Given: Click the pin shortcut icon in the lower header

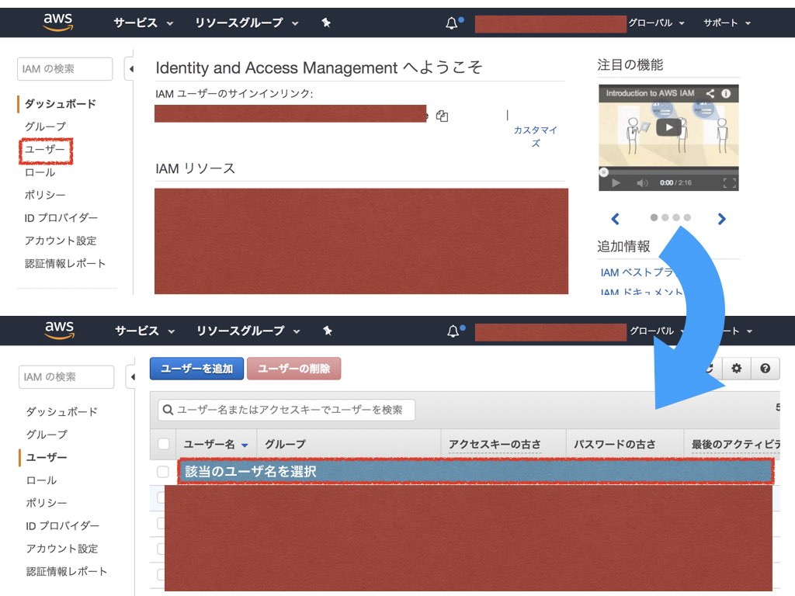Looking at the screenshot, I should tap(328, 331).
